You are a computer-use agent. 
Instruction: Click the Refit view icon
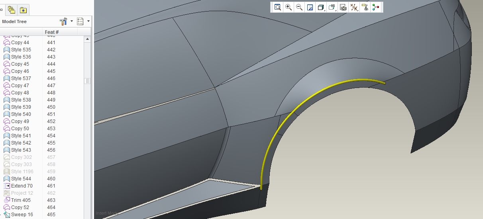(277, 7)
